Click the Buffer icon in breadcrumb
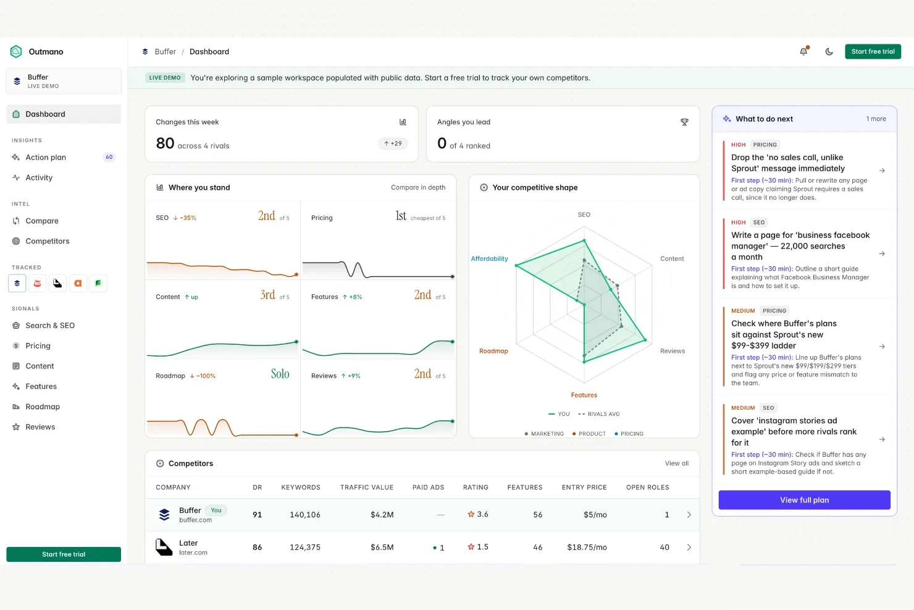Viewport: 914px width, 610px height. 145,52
